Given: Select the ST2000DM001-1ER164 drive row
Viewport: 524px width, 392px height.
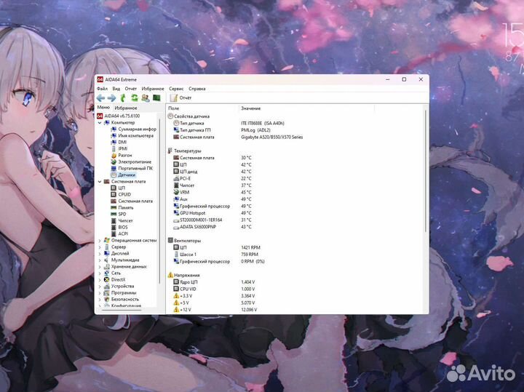Looking at the screenshot, I should (x=295, y=220).
